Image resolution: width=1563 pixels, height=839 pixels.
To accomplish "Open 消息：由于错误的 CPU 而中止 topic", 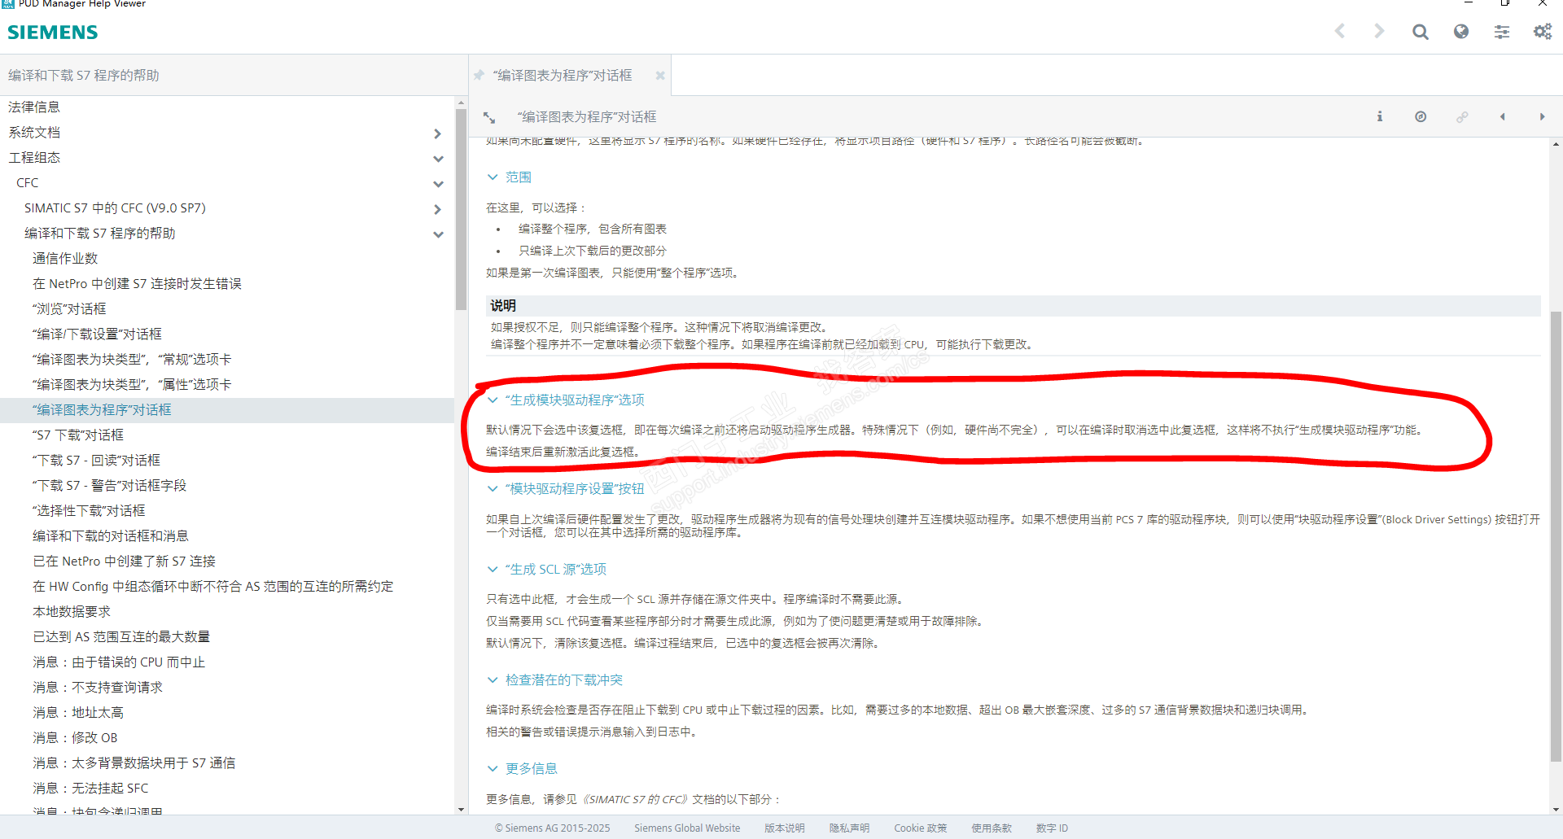I will point(119,662).
